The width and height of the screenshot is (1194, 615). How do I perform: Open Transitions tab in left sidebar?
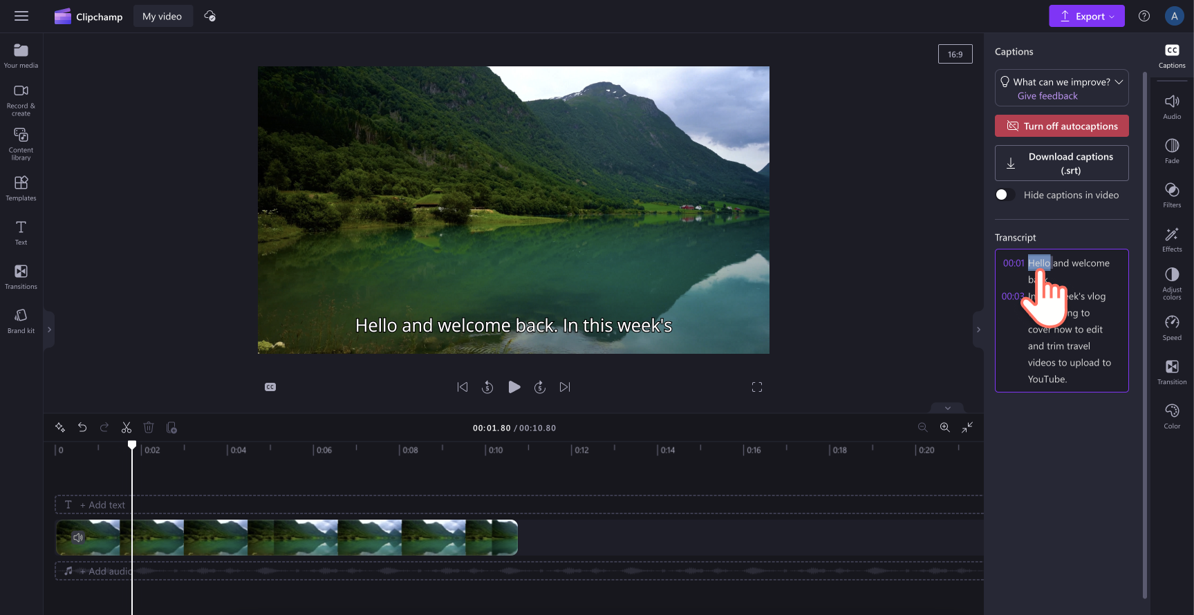21,276
